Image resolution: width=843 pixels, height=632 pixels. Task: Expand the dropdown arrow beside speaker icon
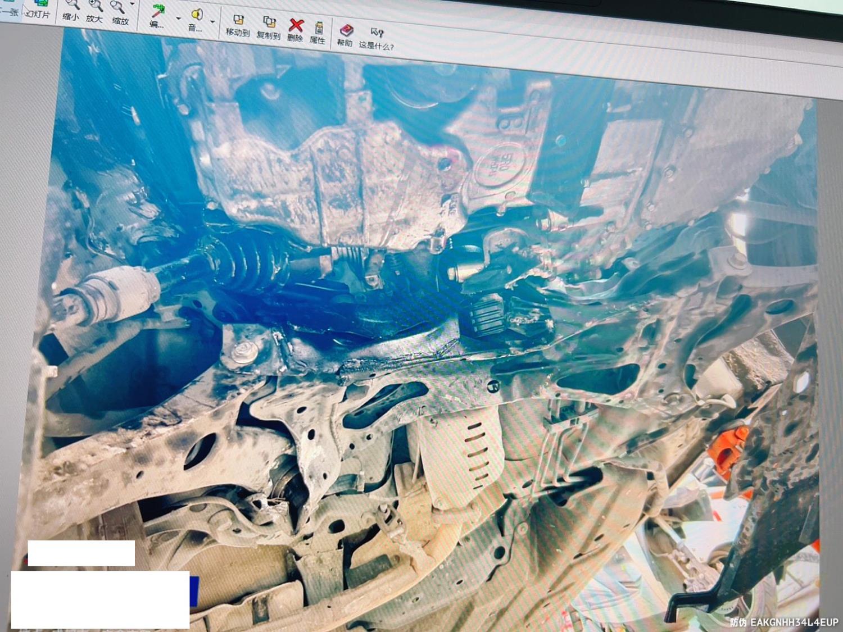click(x=212, y=22)
